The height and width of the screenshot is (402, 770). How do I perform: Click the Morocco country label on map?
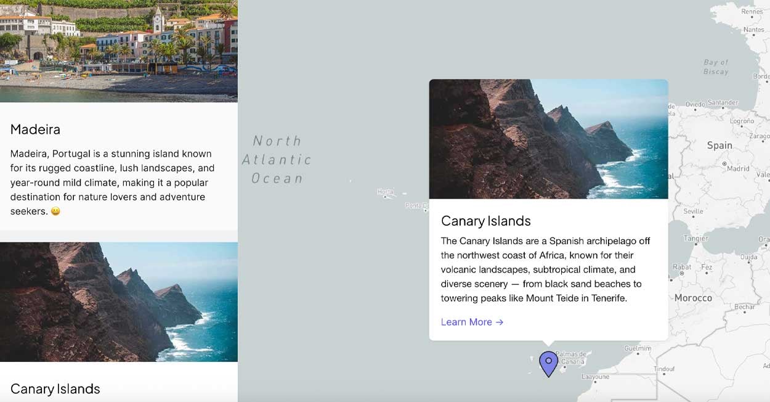click(x=693, y=298)
